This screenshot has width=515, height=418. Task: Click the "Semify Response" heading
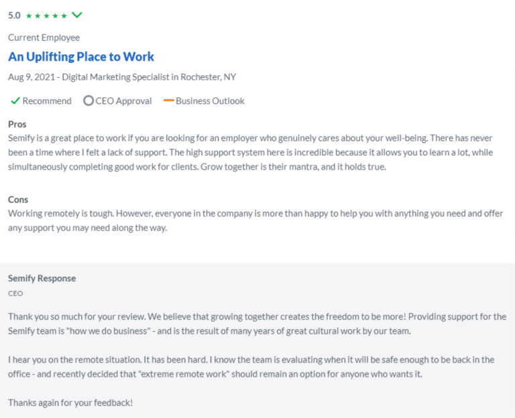42,278
